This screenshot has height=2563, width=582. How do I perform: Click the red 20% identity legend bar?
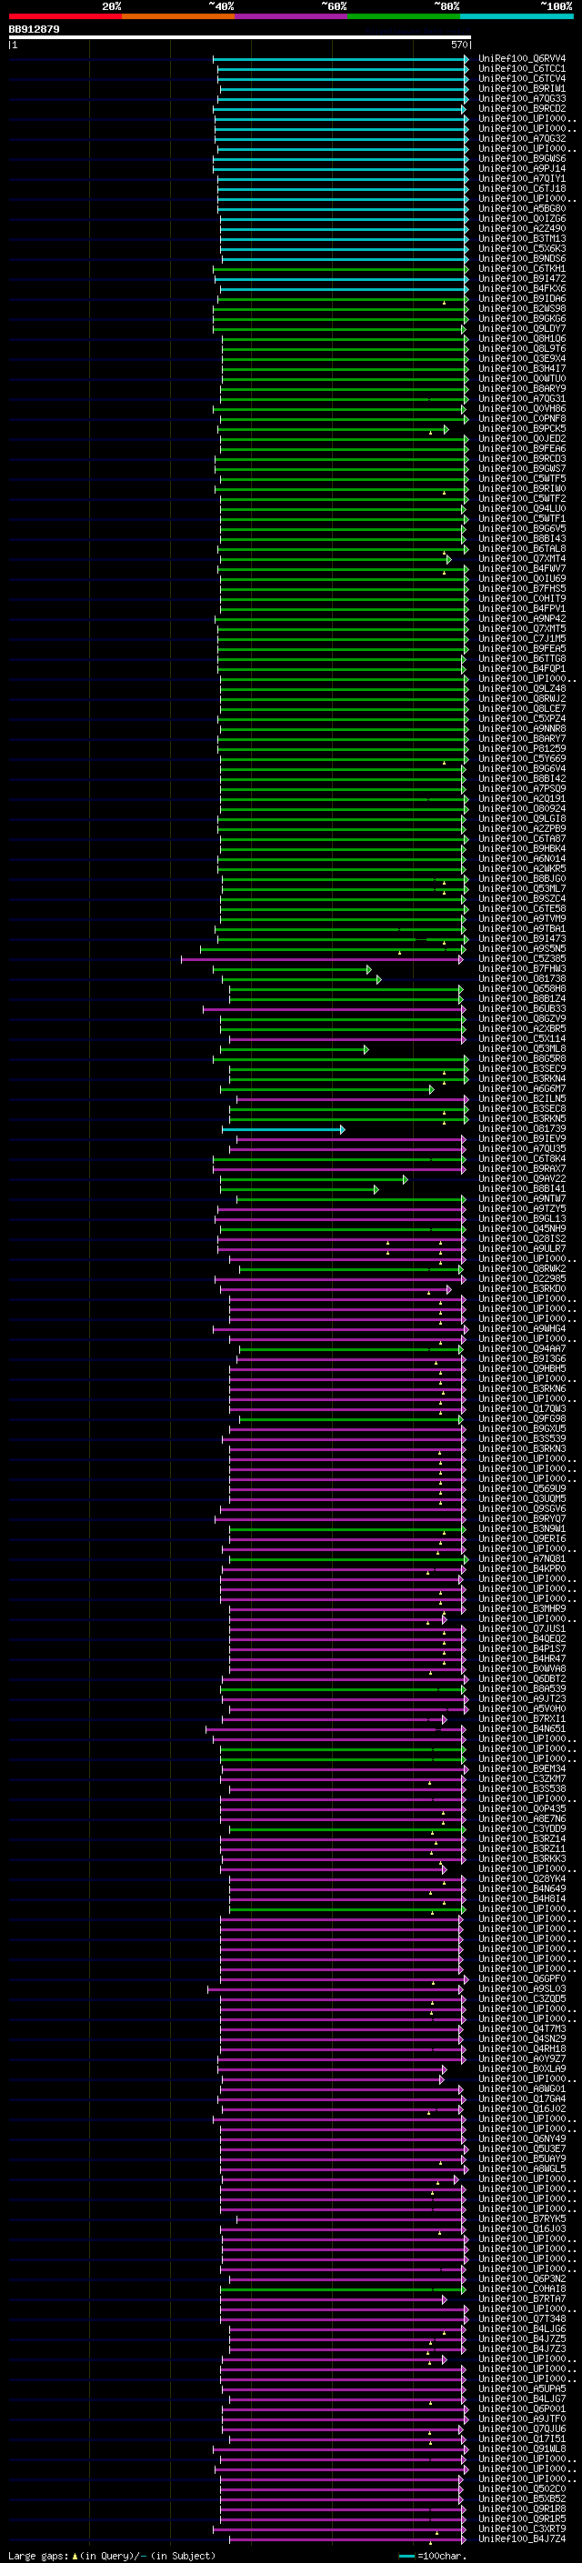click(x=65, y=16)
